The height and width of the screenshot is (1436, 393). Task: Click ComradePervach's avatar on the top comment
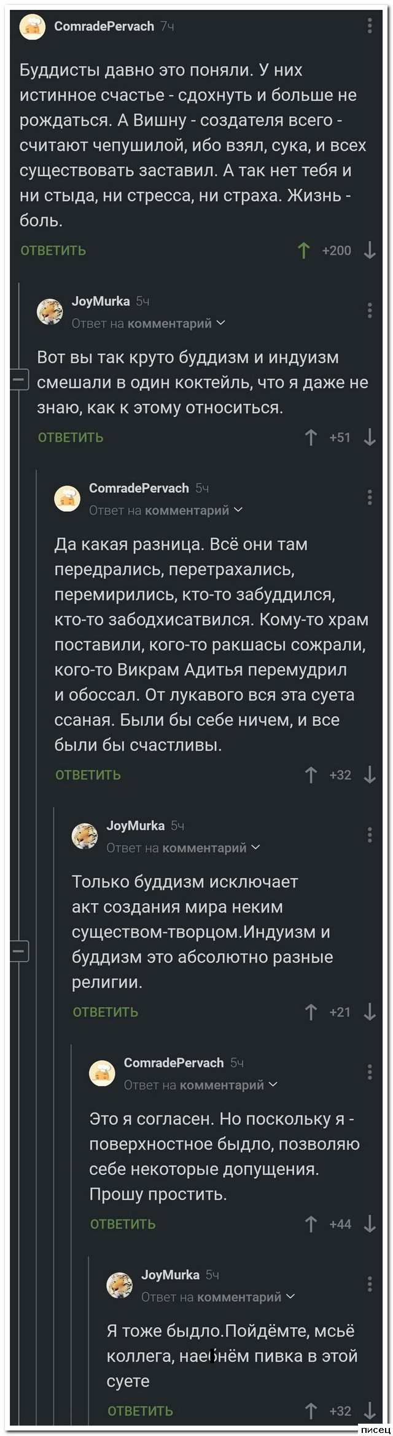coord(33,26)
